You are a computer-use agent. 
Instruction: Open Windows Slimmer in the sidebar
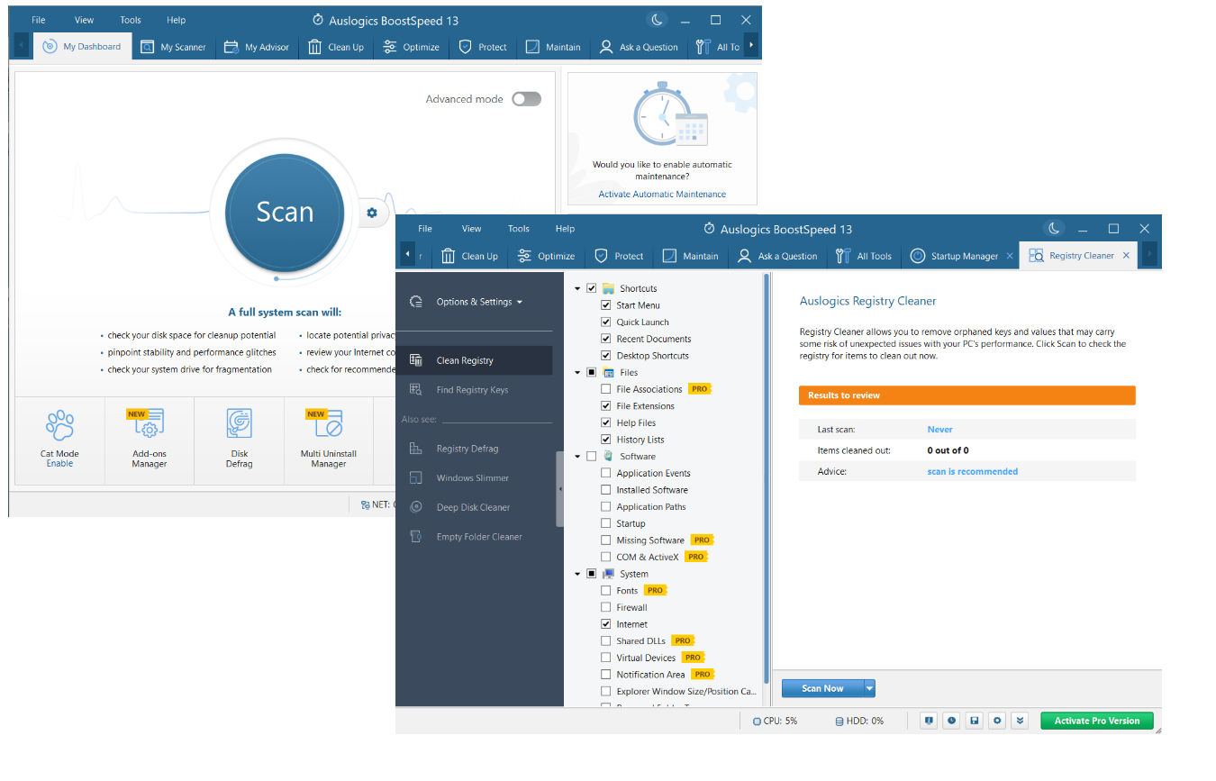(475, 478)
